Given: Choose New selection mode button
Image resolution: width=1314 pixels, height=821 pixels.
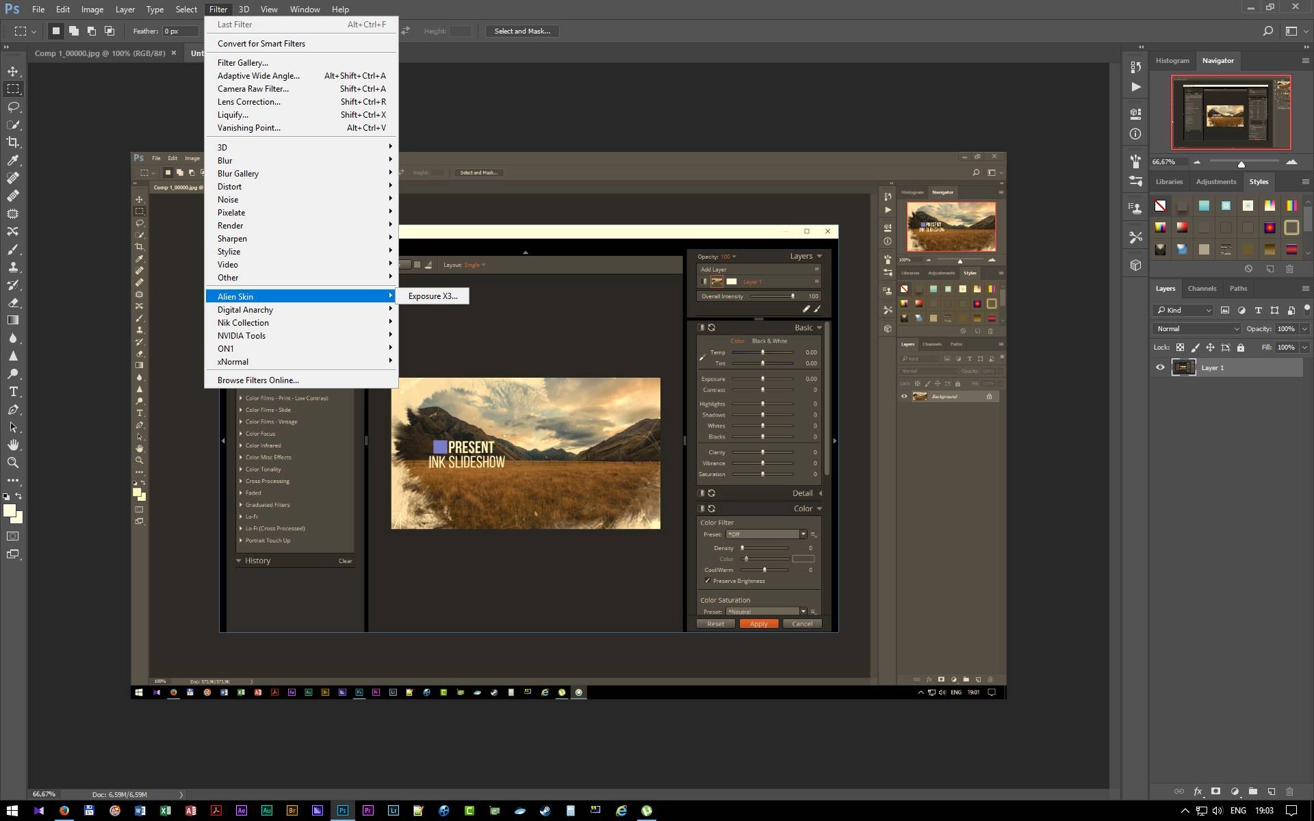Looking at the screenshot, I should [56, 31].
